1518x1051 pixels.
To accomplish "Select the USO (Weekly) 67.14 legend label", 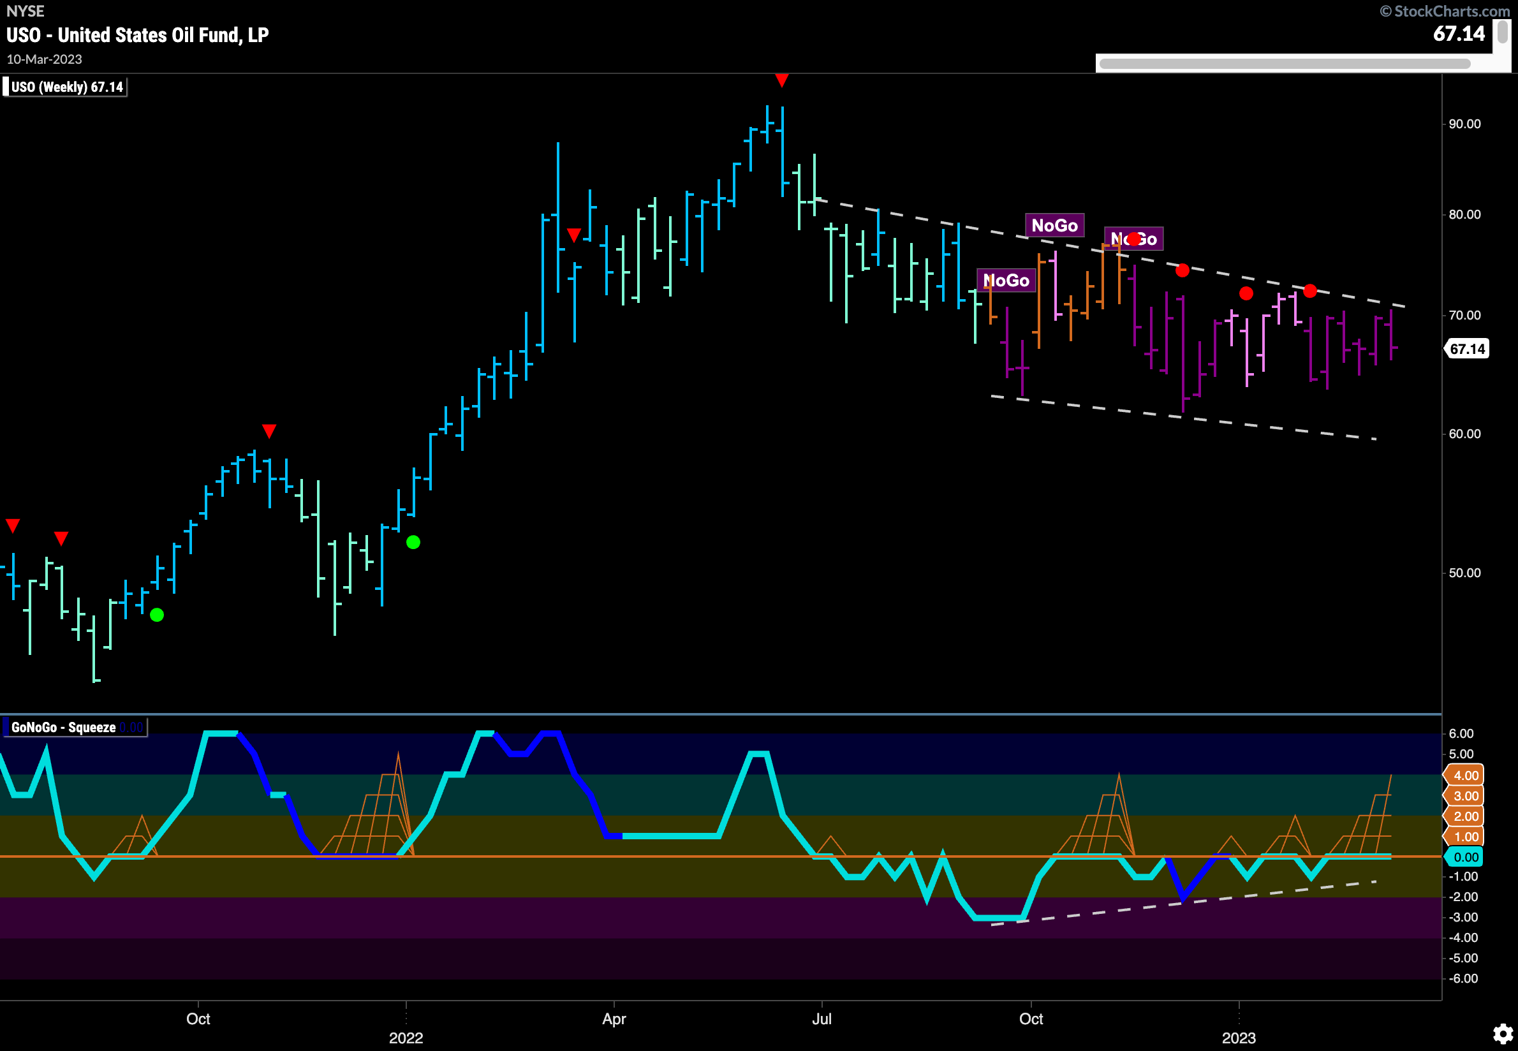I will (65, 87).
